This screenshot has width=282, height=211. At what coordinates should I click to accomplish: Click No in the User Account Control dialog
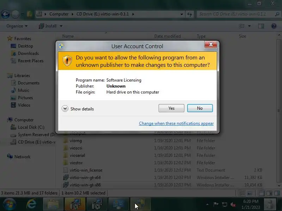pos(200,108)
